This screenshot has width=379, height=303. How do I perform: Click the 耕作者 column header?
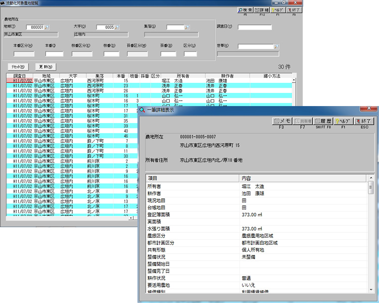[x=228, y=76]
